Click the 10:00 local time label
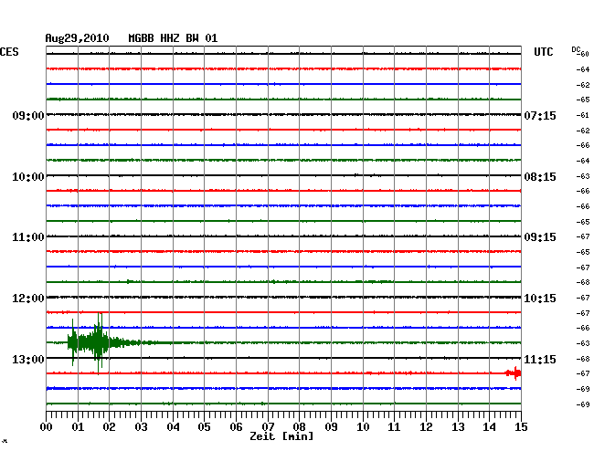 click(28, 177)
